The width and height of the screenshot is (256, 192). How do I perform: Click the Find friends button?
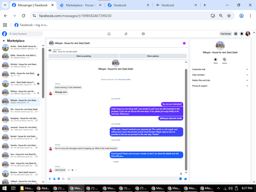(x=226, y=34)
